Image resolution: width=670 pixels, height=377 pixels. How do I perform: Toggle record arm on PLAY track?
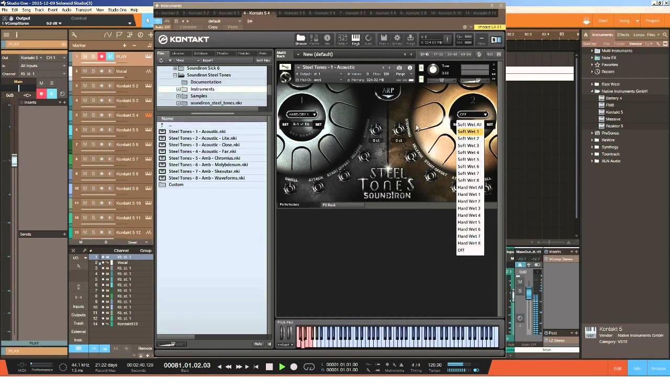click(x=102, y=57)
